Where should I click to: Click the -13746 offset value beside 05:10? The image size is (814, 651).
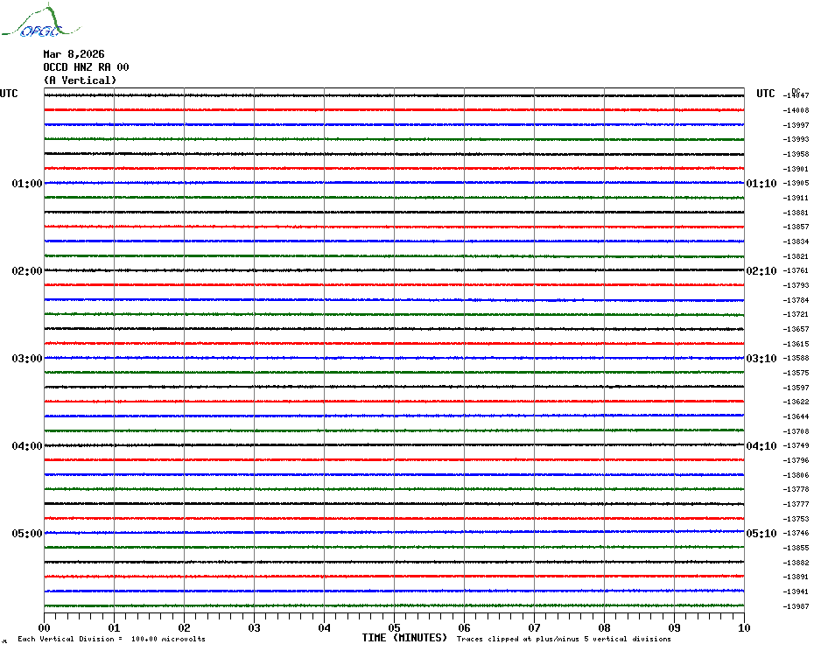tap(796, 534)
